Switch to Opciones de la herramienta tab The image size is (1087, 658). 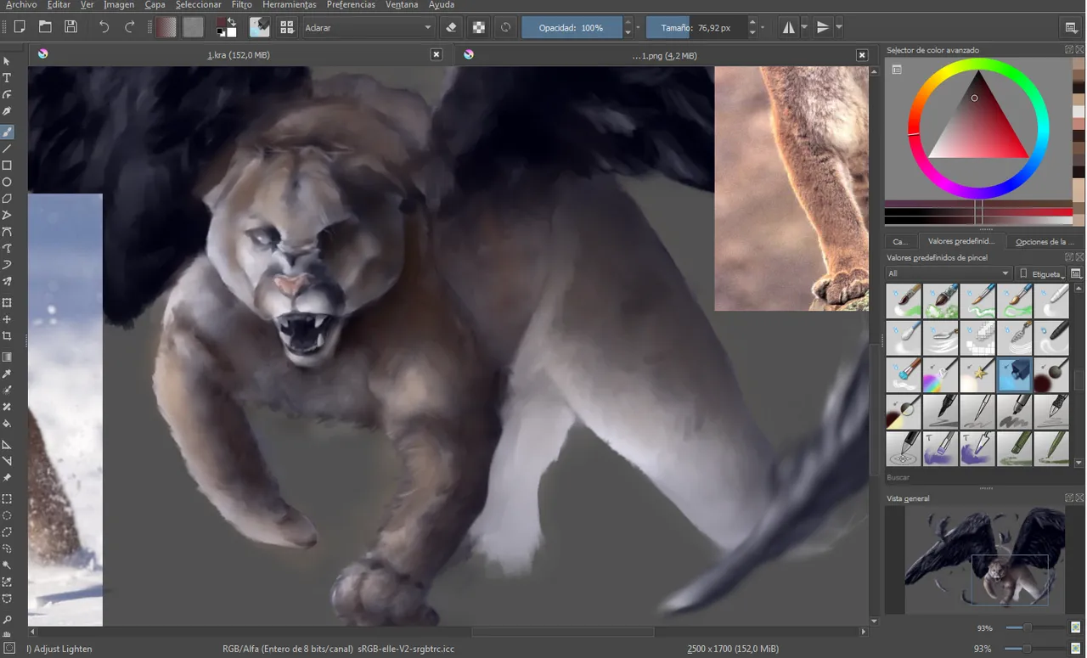pos(1045,241)
